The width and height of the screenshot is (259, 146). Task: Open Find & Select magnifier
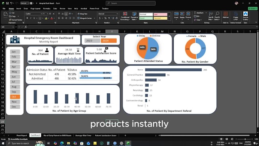coord(217,16)
